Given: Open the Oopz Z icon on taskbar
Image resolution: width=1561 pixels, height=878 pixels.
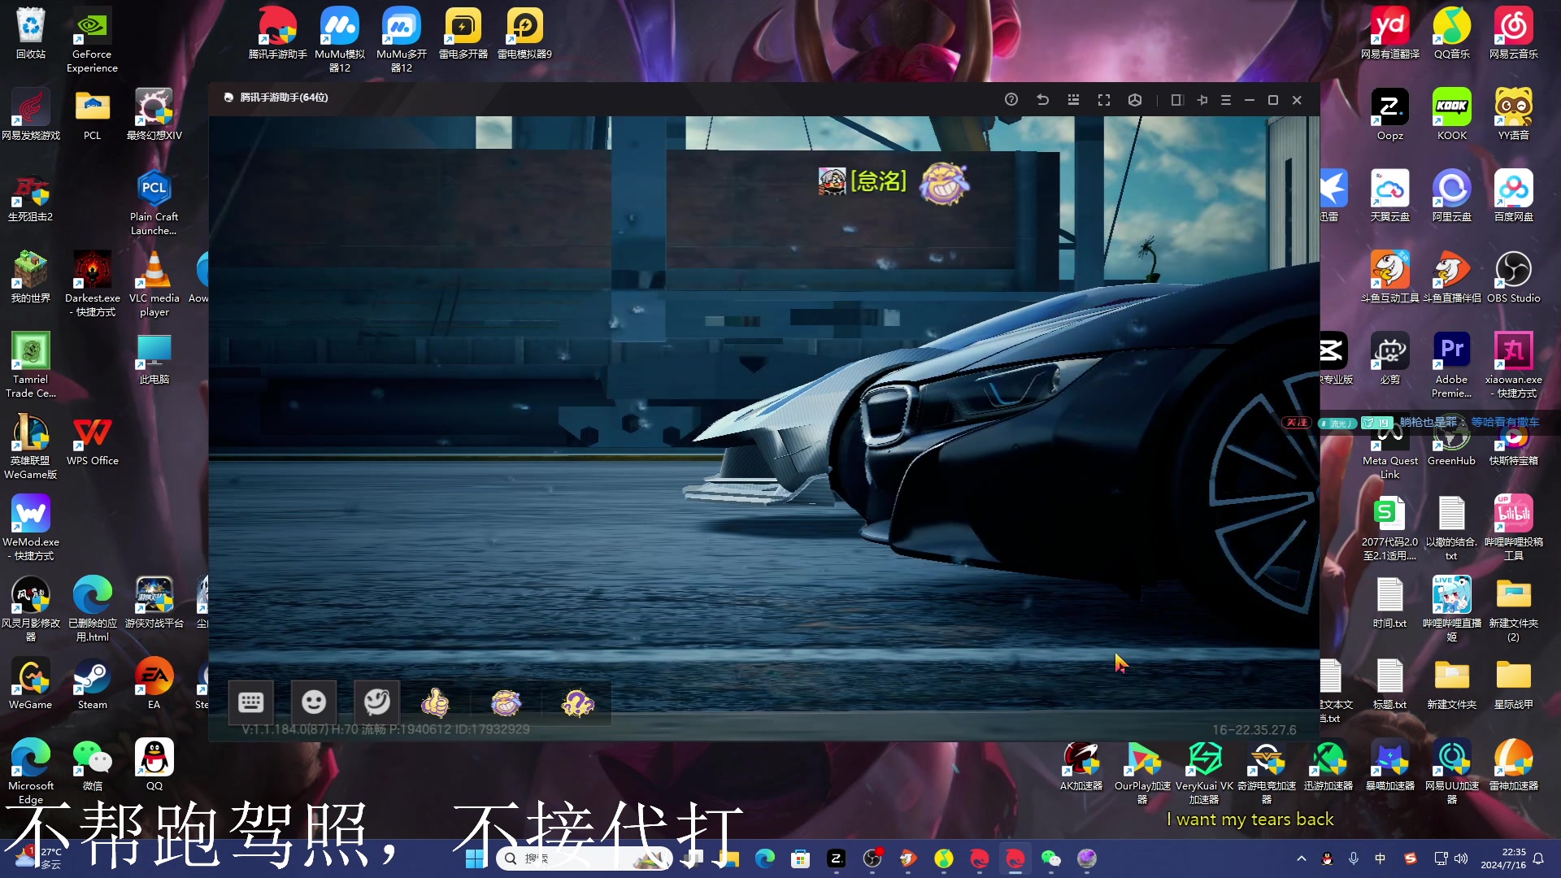Looking at the screenshot, I should pos(836,858).
